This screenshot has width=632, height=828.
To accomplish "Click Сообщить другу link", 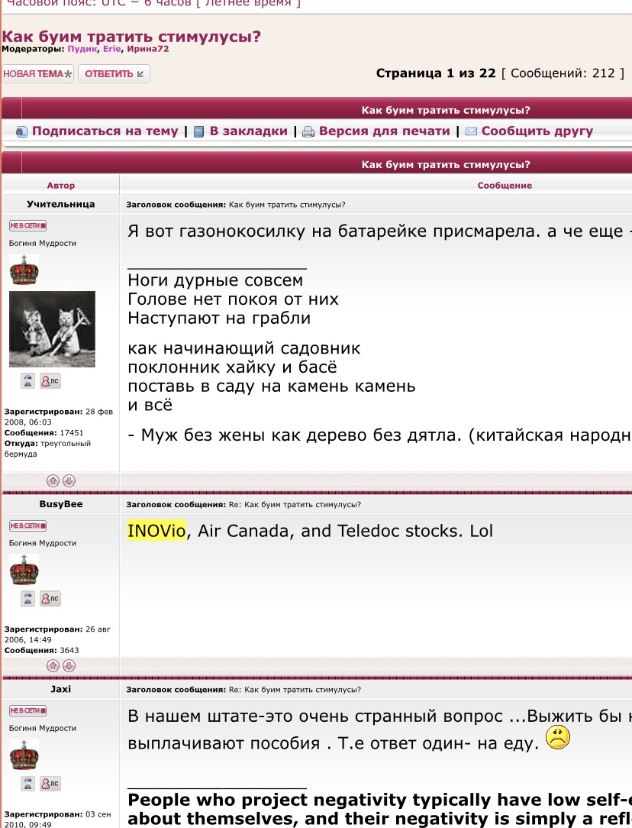I will 537,131.
